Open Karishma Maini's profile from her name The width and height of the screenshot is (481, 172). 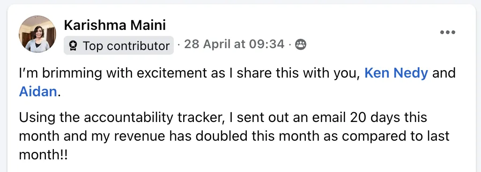click(115, 25)
